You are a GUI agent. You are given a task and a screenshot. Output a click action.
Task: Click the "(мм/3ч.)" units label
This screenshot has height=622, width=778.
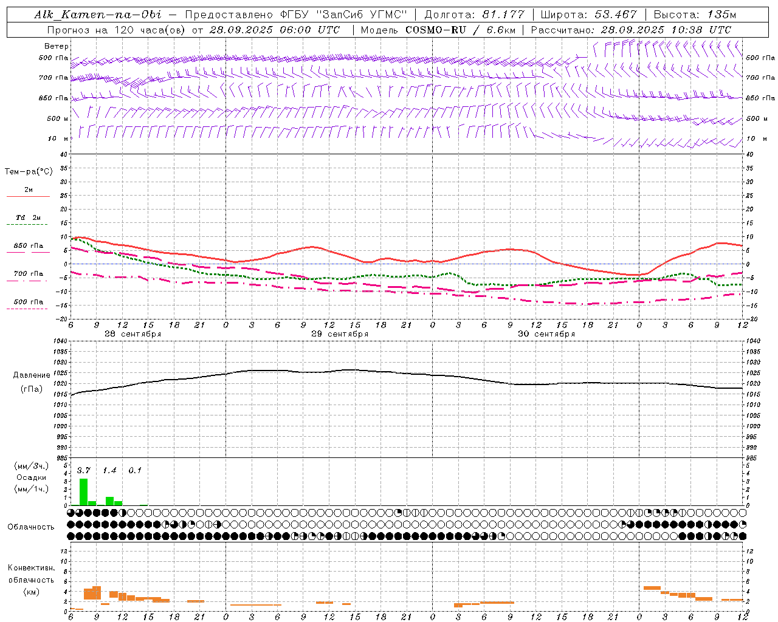[32, 466]
